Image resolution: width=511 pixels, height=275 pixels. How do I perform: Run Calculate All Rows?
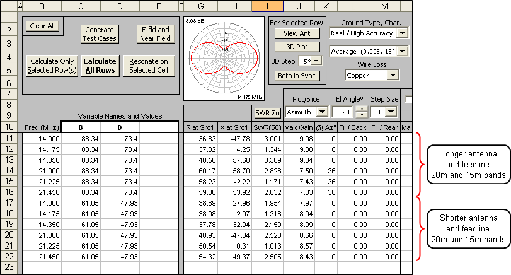100,65
